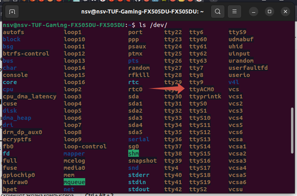Click the ls /dev/ command text
297x196 pixels.
(153, 25)
